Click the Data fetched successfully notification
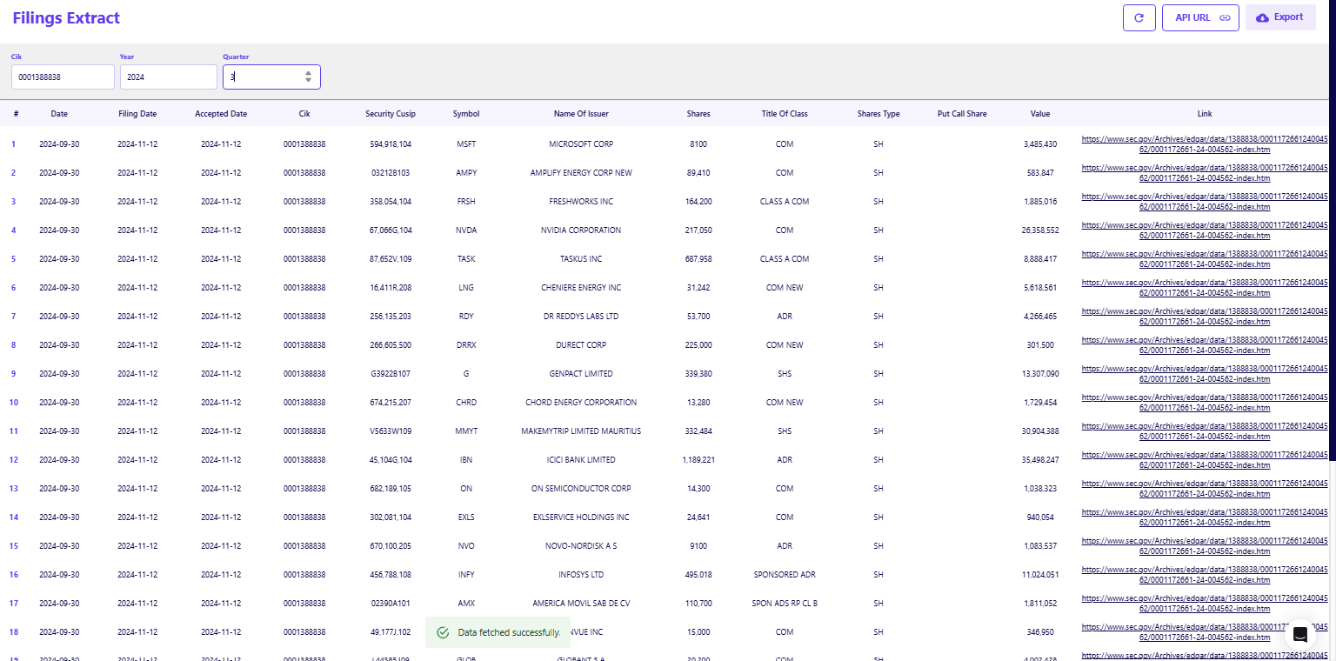The width and height of the screenshot is (1336, 661). point(498,632)
